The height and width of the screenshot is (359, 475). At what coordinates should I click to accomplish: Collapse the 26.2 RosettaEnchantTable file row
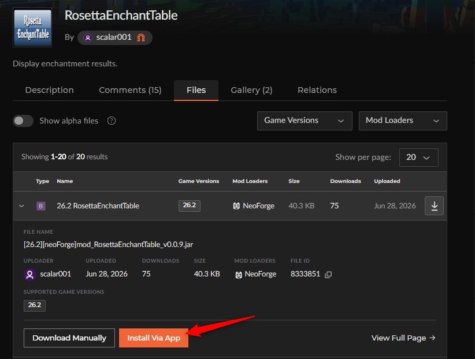tap(21, 206)
